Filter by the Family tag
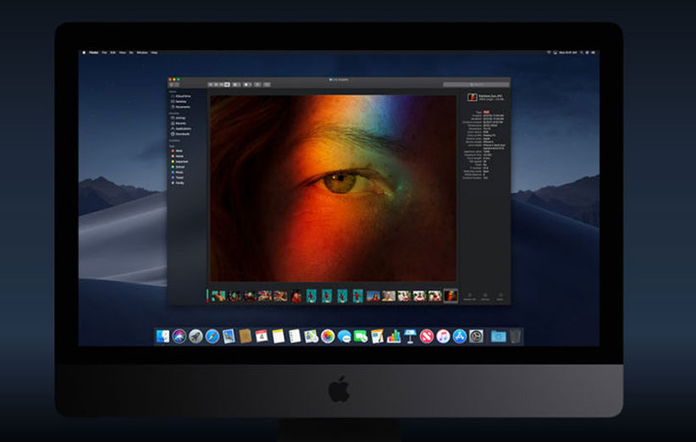The image size is (696, 442). (178, 183)
